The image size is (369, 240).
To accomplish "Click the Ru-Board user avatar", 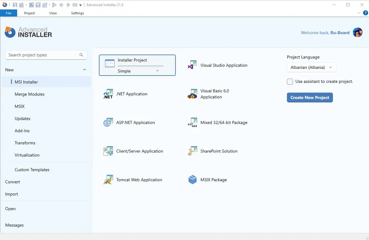I will coord(357,32).
